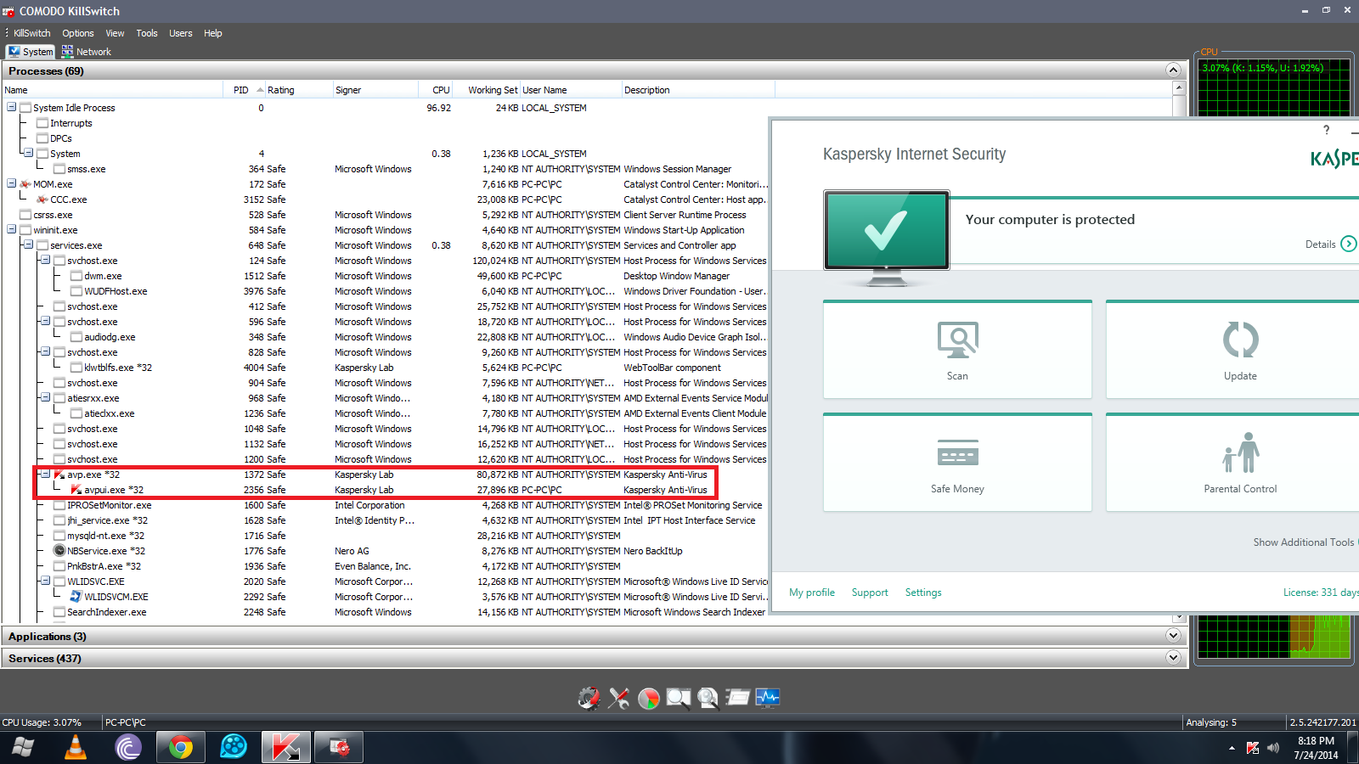The height and width of the screenshot is (764, 1359).
Task: Click the volume speaker tray icon
Action: (x=1272, y=748)
